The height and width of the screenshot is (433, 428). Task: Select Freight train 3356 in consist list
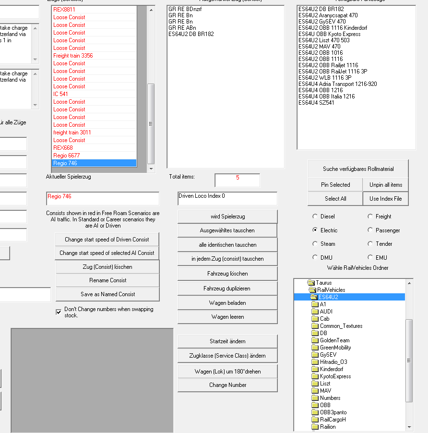(73, 56)
